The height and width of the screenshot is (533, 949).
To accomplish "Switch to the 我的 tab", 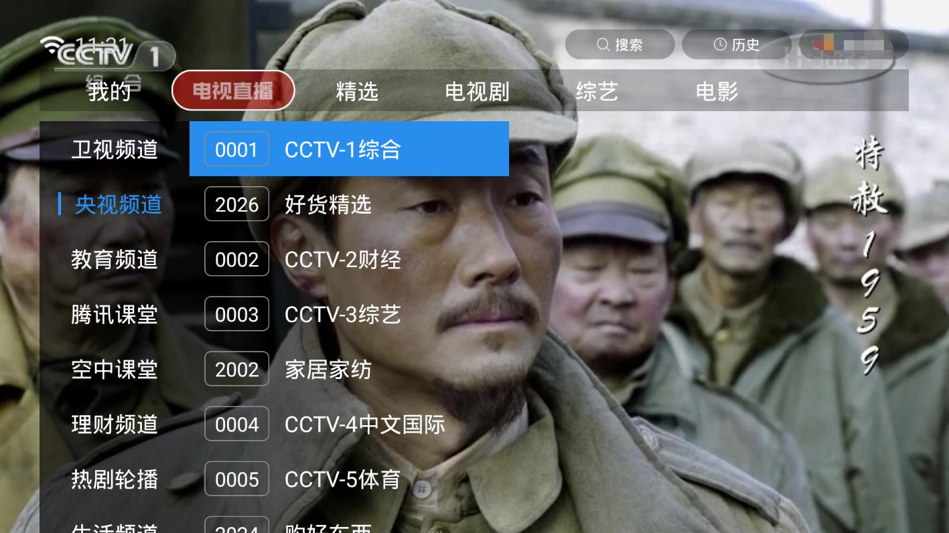I will pyautogui.click(x=109, y=91).
